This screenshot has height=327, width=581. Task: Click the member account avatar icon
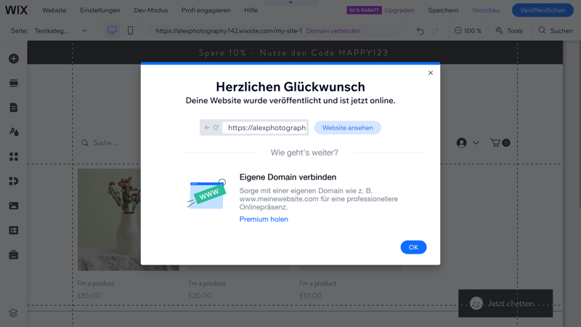tap(461, 142)
